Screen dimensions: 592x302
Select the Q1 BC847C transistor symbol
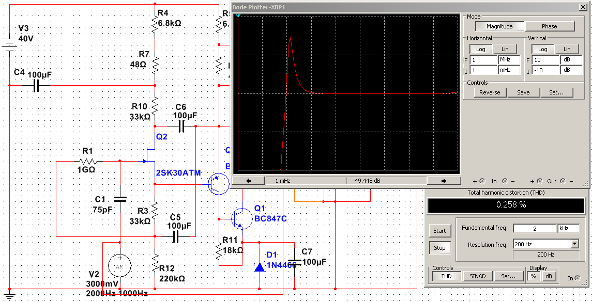point(240,219)
